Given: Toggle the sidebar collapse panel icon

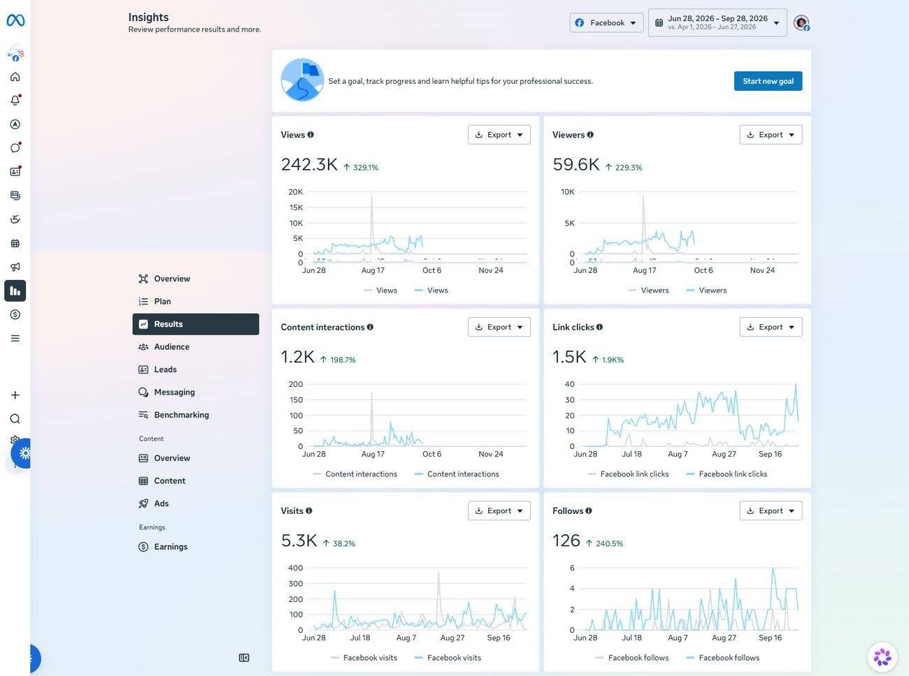Looking at the screenshot, I should click(x=244, y=658).
